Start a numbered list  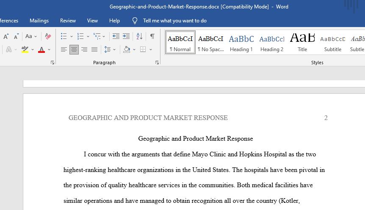[80, 36]
